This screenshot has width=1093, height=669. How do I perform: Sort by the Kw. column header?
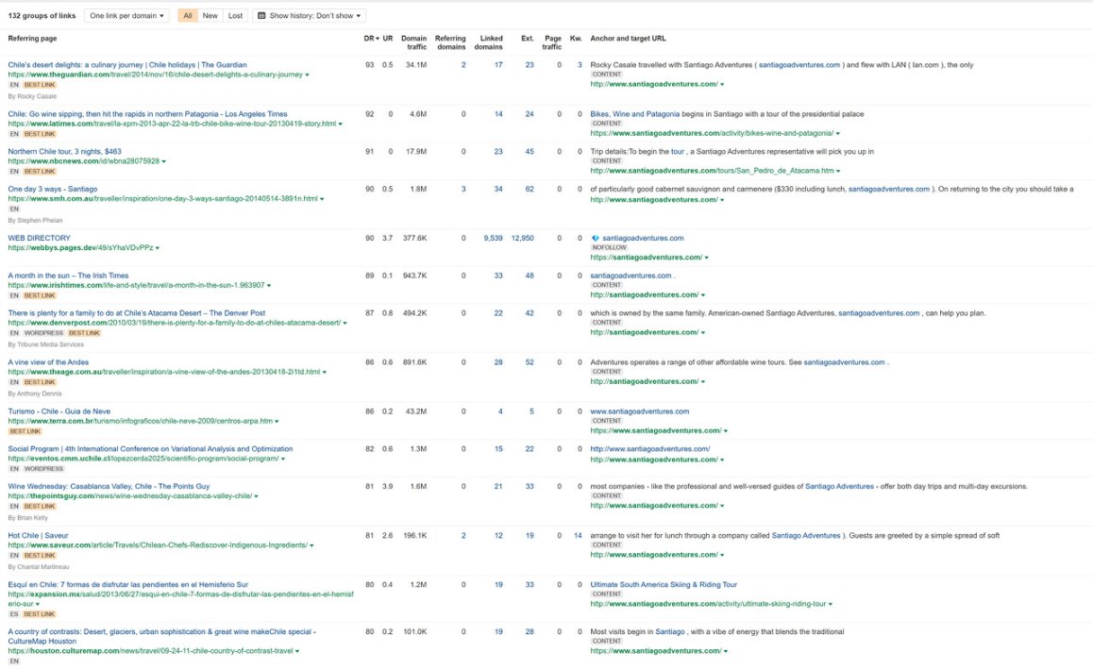(576, 39)
